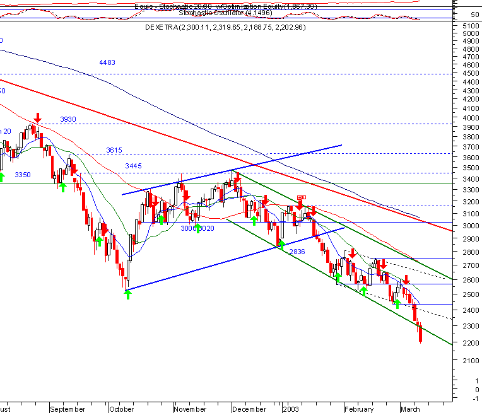Click the dashed horizontal line at 4483
Image resolution: width=482 pixels, height=413 pixels.
pyautogui.click(x=226, y=74)
